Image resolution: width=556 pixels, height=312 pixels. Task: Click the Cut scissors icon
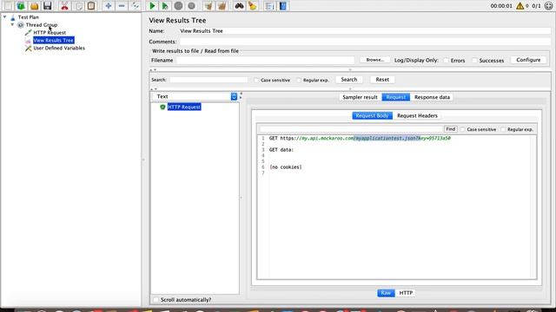point(64,6)
